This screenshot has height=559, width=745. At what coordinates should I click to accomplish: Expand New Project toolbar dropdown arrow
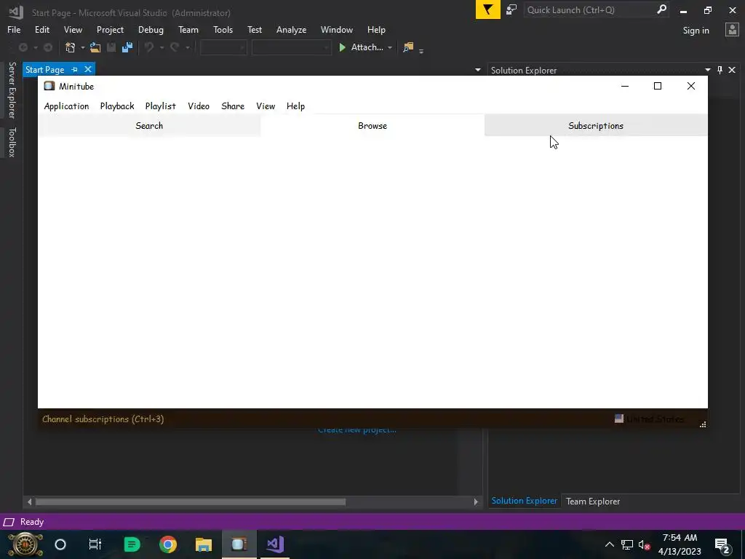click(83, 47)
